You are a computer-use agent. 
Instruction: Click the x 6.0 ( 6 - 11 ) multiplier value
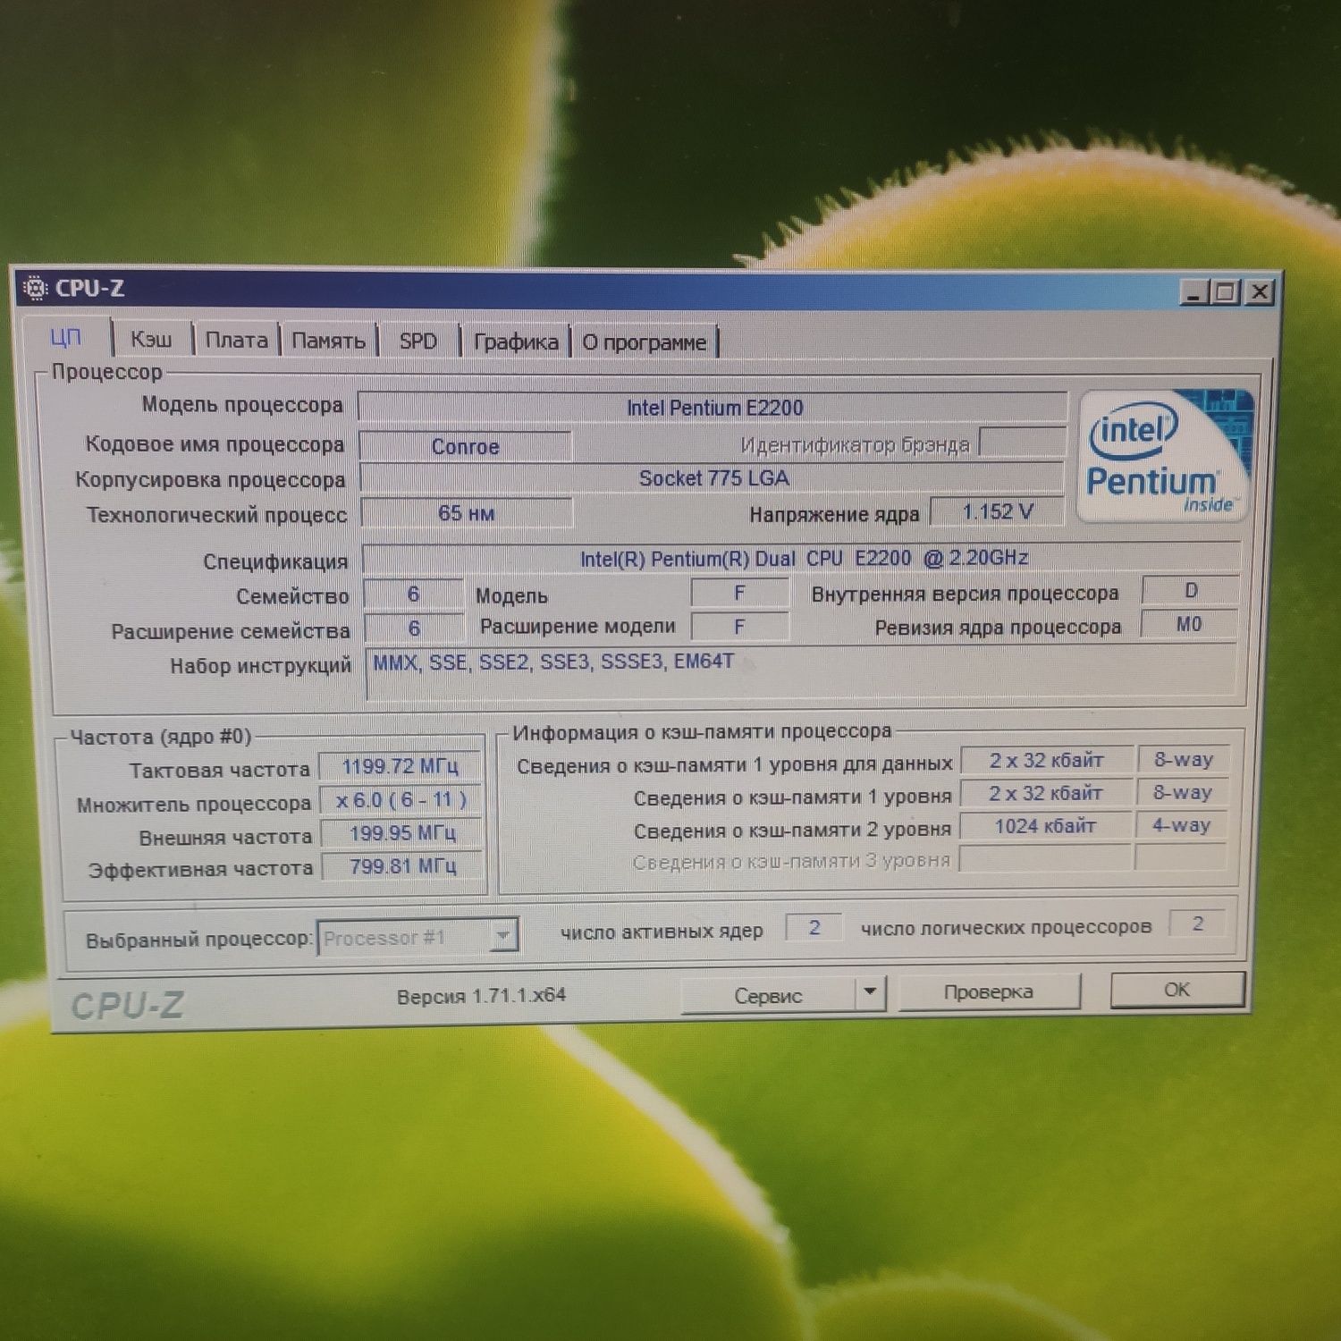tap(401, 800)
